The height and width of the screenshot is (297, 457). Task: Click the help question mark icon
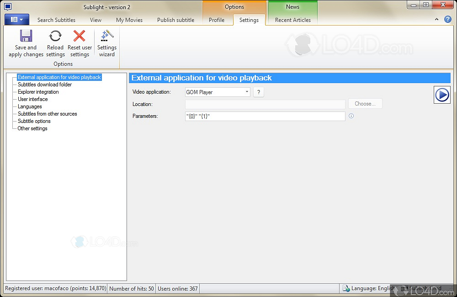coord(448,20)
